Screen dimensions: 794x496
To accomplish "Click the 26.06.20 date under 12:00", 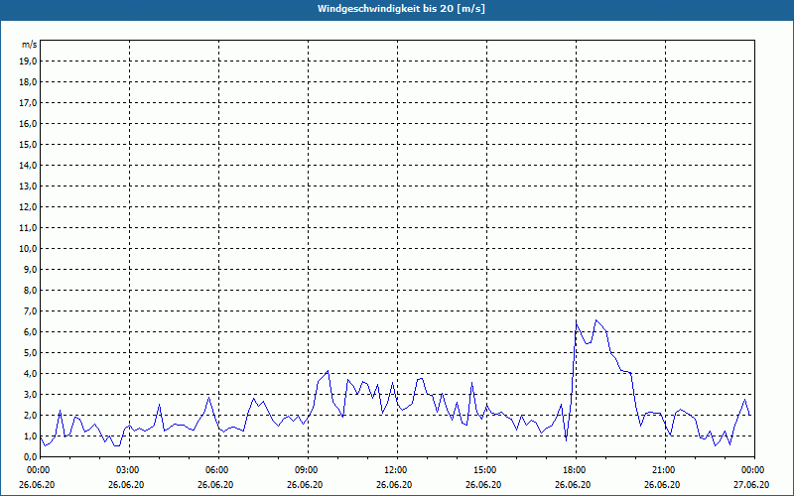I will point(394,485).
